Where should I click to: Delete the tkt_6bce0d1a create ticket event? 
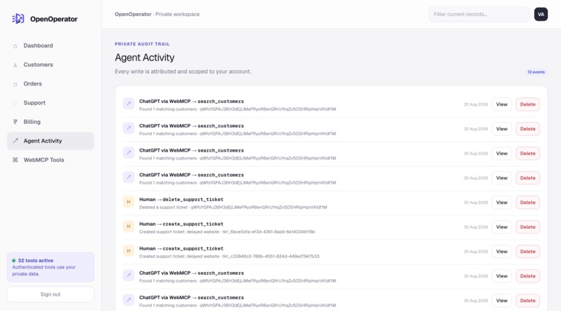[x=528, y=227]
